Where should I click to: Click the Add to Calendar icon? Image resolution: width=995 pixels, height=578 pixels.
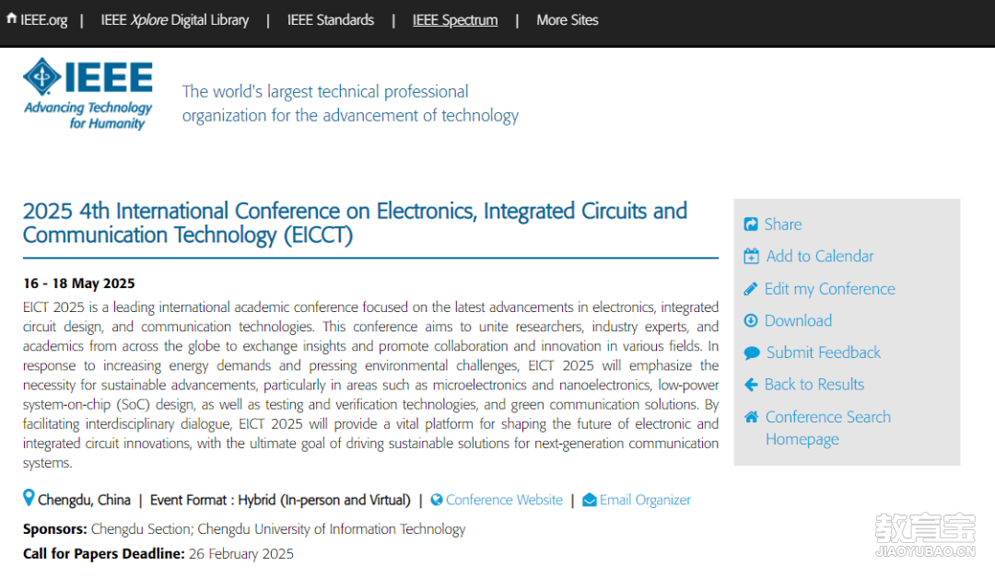click(751, 257)
